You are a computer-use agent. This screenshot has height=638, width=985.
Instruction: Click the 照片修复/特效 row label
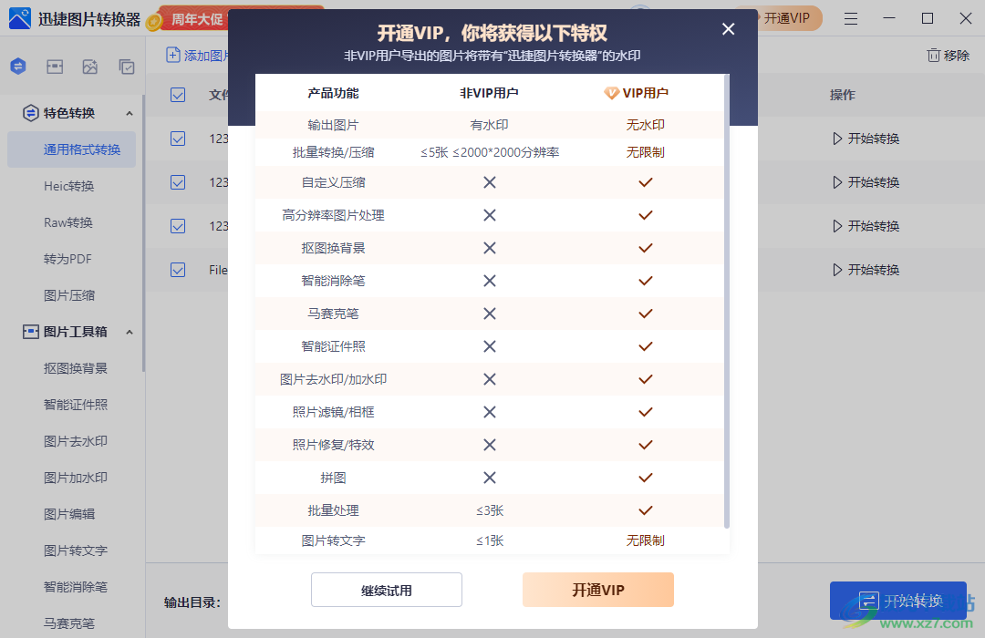click(333, 445)
